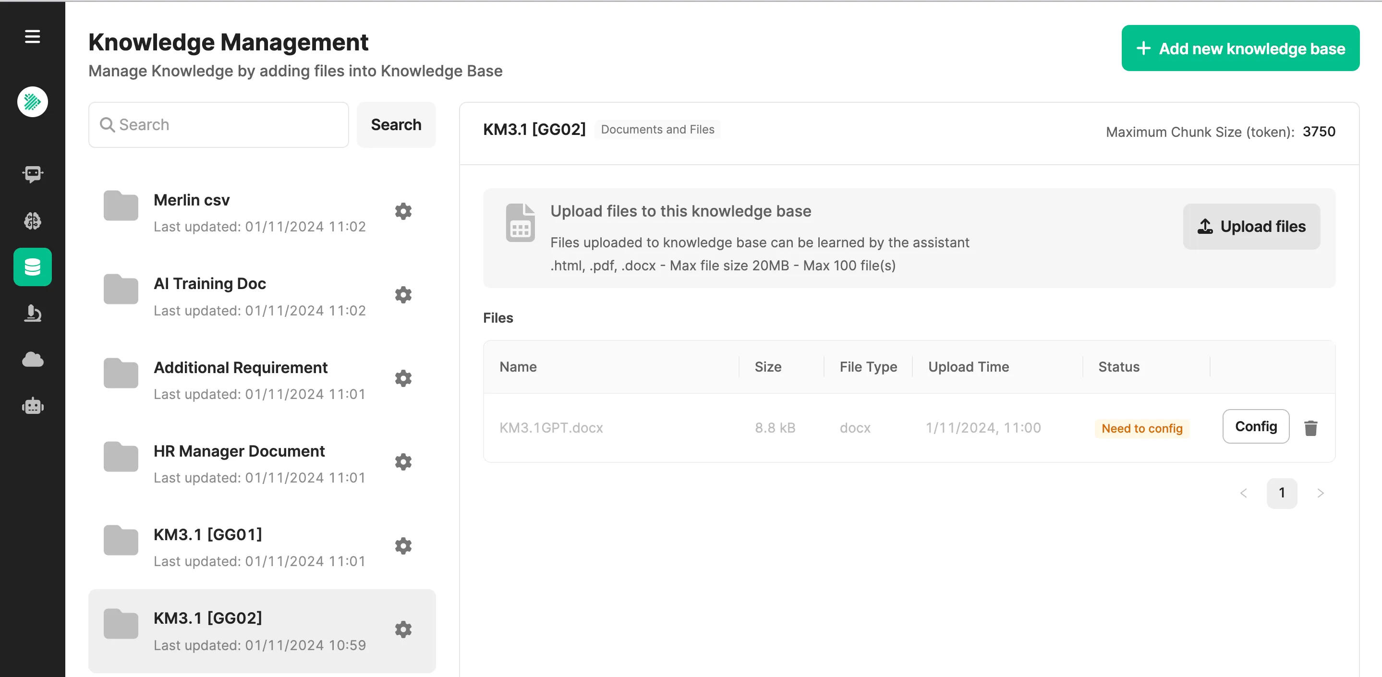
Task: Click the Documents and Files tag
Action: coord(657,129)
